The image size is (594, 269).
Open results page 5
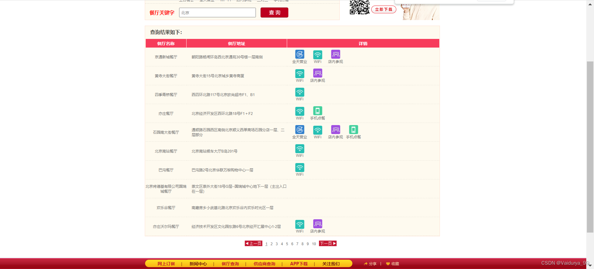[x=287, y=244]
